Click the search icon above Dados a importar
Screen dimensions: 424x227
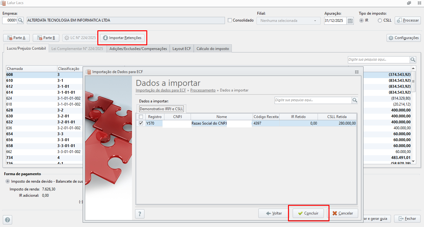point(355,100)
